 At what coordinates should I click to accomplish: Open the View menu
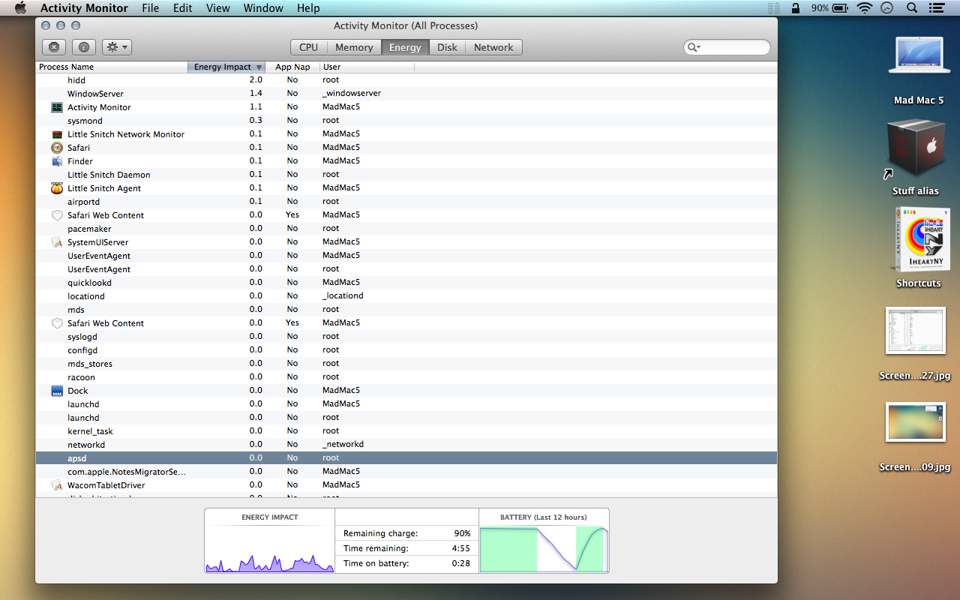[x=218, y=8]
